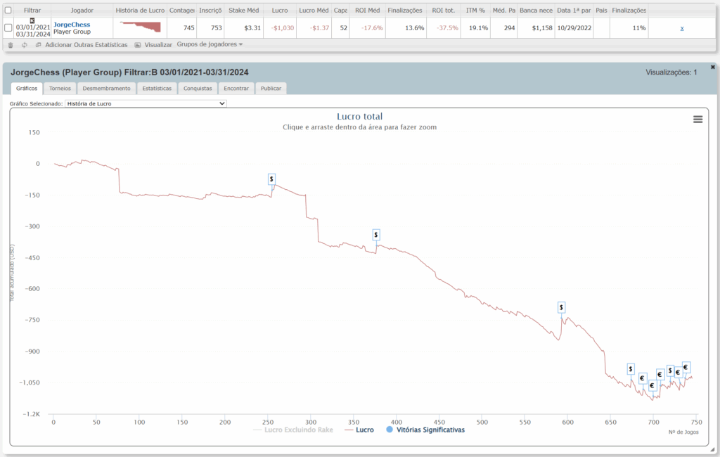Click the trash delete icon below table
720x457 pixels.
coord(11,44)
